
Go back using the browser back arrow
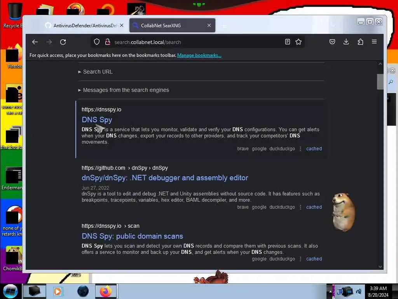coord(35,42)
